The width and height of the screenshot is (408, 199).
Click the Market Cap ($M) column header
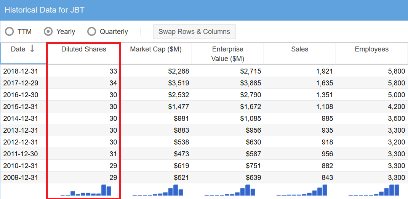click(156, 53)
